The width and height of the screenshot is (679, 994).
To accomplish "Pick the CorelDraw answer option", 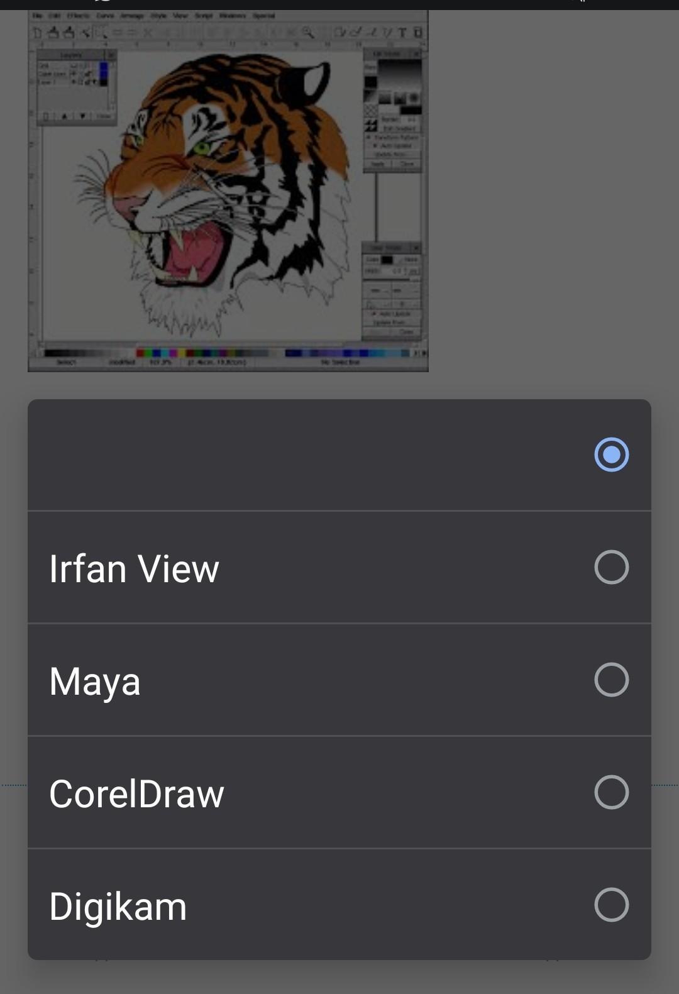I will point(136,793).
